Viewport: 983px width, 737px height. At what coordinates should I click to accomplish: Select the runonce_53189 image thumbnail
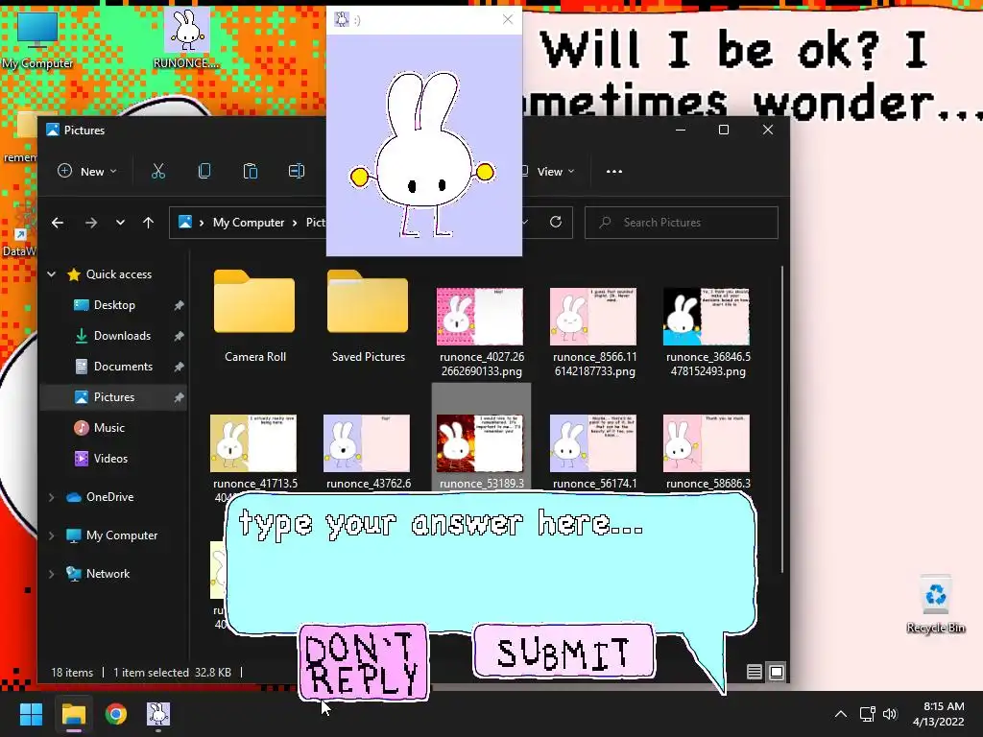point(482,441)
